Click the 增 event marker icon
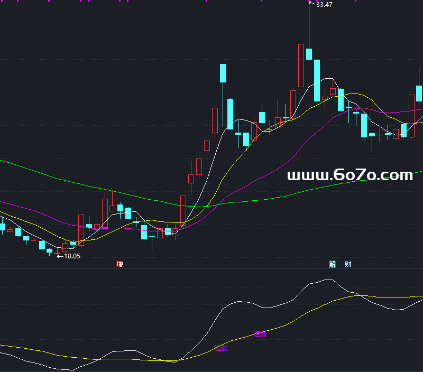 (120, 264)
